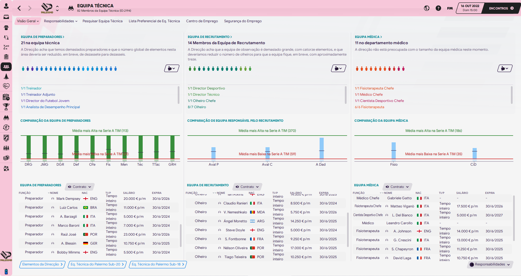Open the Schedule calendar sidebar icon
The height and width of the screenshot is (276, 521).
point(6,97)
